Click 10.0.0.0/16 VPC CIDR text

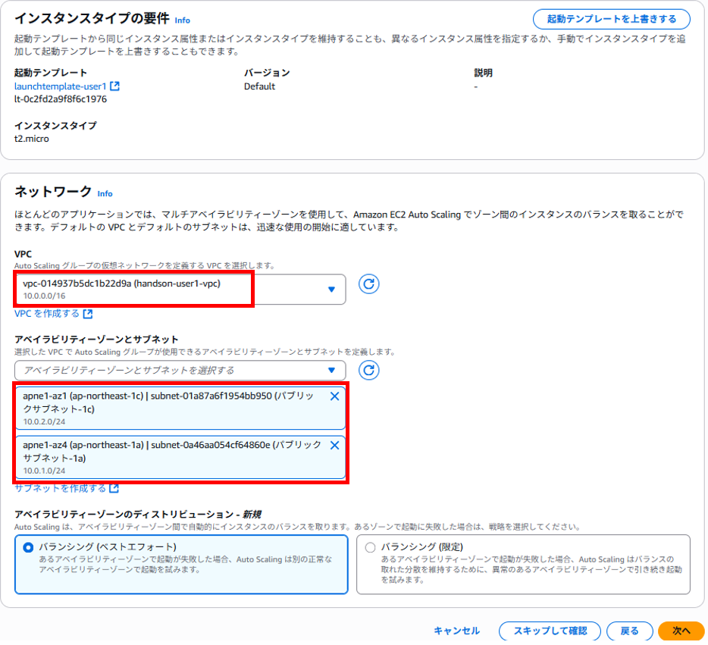click(44, 296)
